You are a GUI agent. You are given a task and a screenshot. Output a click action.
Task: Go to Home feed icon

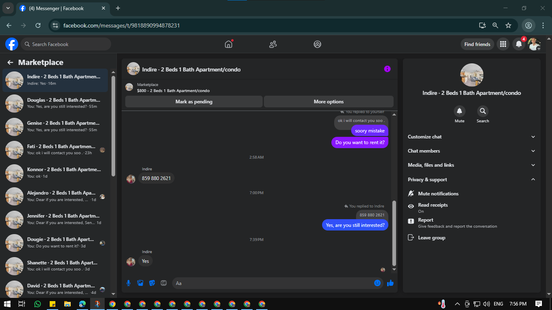click(x=229, y=44)
